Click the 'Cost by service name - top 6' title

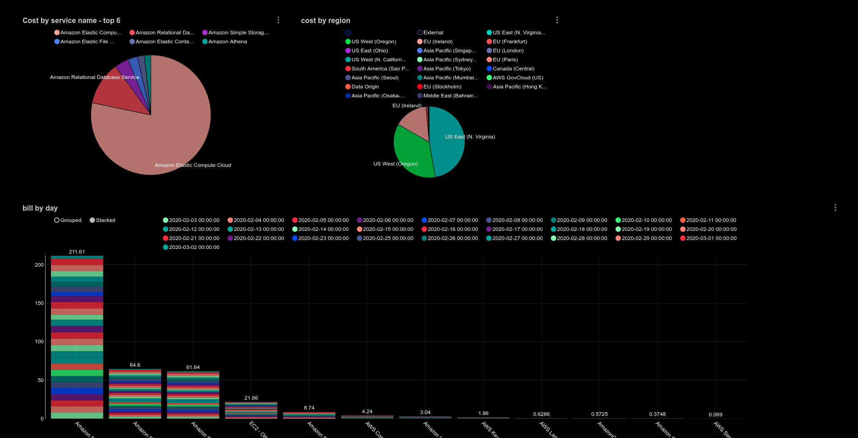click(71, 20)
